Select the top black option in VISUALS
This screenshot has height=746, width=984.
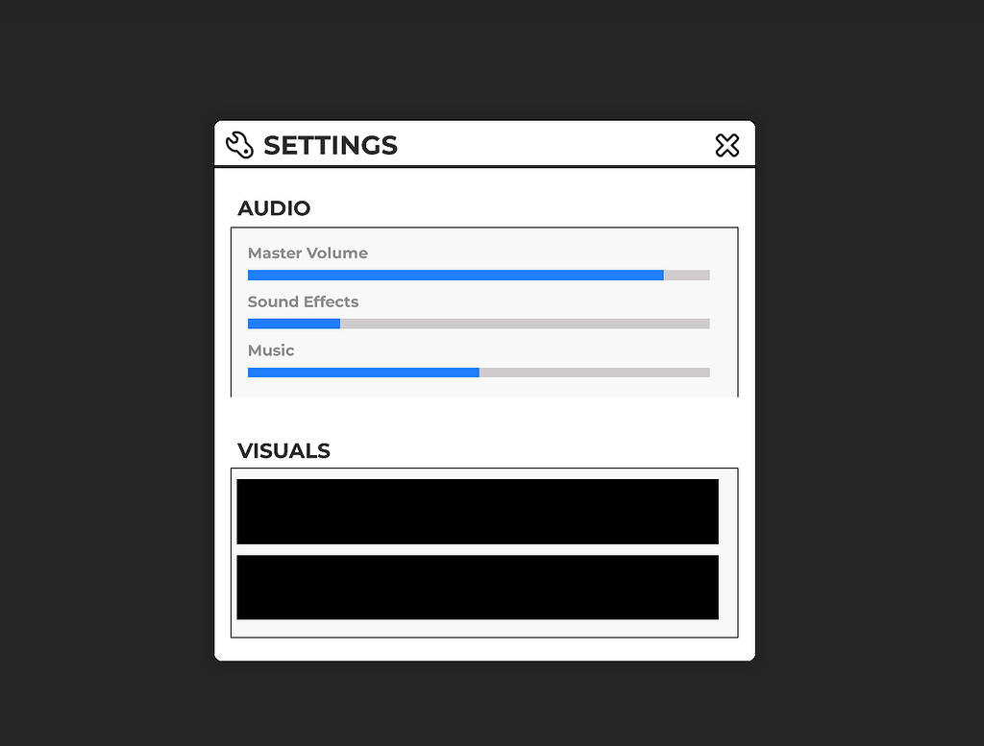(477, 511)
